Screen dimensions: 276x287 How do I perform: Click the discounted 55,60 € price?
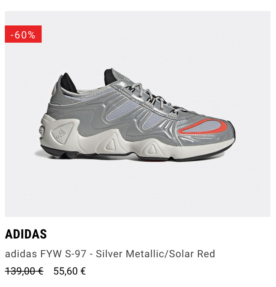[x=70, y=271]
